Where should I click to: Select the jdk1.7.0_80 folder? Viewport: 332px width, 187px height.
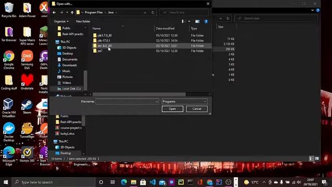click(x=105, y=35)
